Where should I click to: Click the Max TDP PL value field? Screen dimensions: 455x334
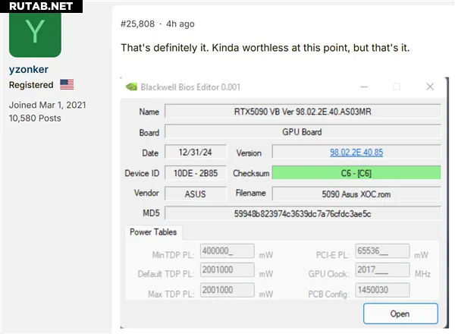227,292
